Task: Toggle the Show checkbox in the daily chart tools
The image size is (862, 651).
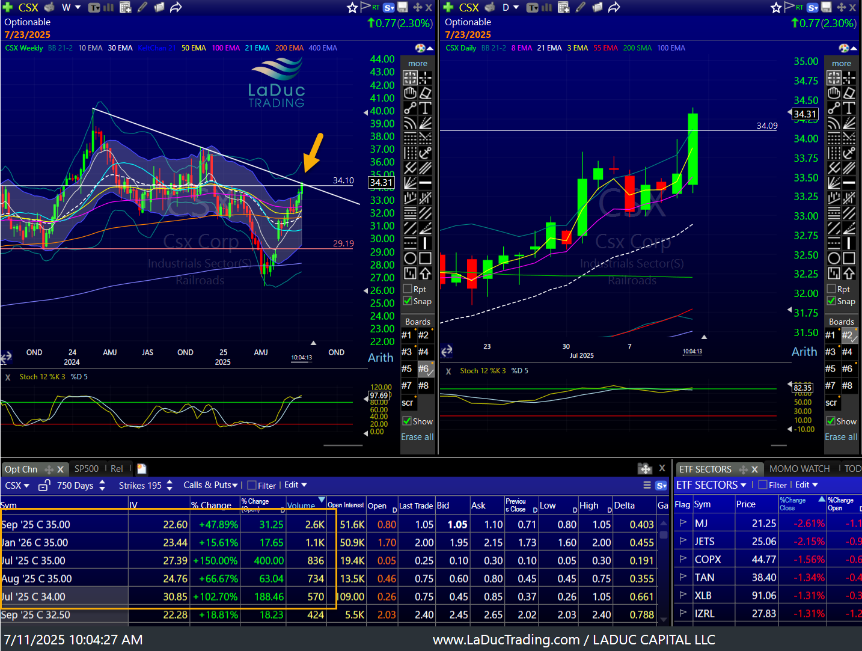Action: pyautogui.click(x=831, y=421)
